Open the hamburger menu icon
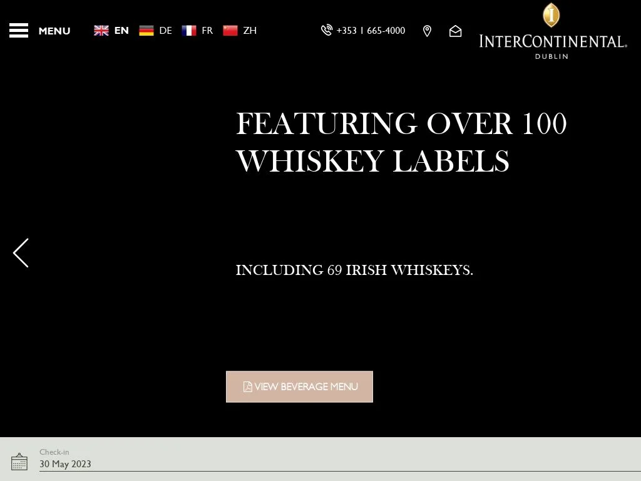641x481 pixels. tap(19, 30)
